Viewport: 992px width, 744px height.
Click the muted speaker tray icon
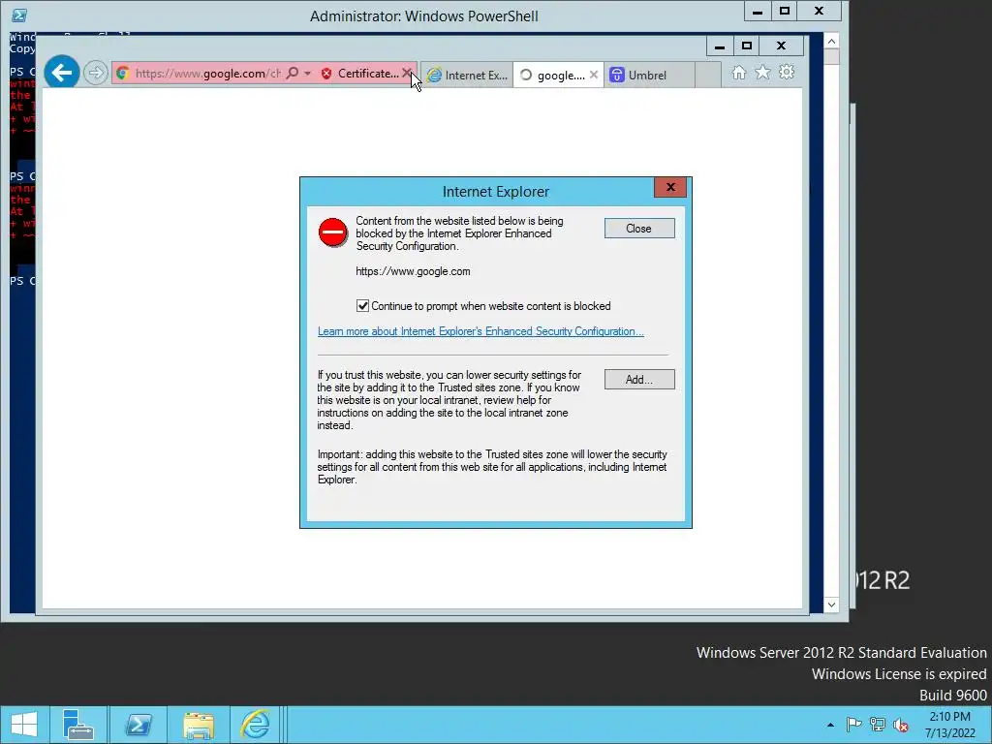pos(901,725)
